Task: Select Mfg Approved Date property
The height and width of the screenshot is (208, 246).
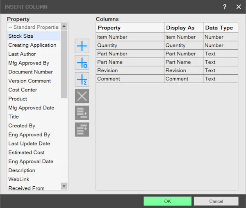Action: [34, 107]
